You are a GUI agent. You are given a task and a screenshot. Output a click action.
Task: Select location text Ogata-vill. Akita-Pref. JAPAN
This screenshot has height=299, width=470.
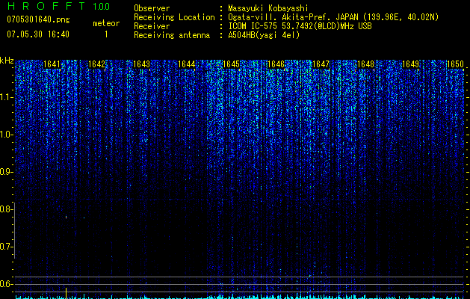pos(293,17)
